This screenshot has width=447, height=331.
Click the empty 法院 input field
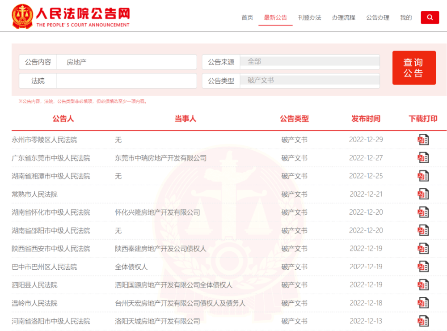tap(126, 81)
